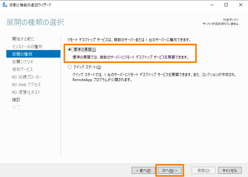
Task: Click the 完了 step
Action: click(x=16, y=107)
